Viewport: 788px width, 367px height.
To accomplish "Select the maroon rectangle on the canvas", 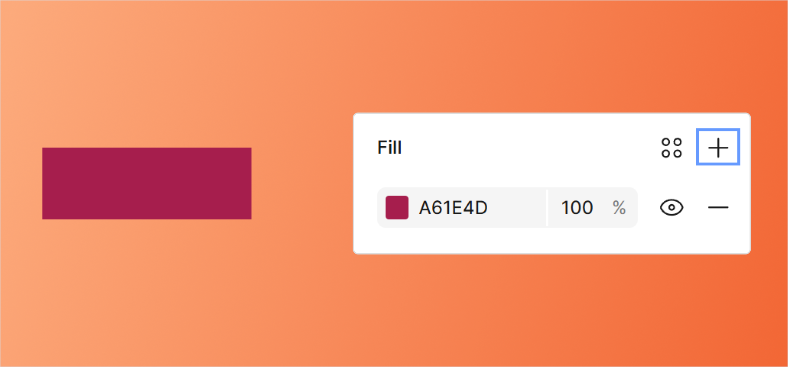I will (x=147, y=183).
